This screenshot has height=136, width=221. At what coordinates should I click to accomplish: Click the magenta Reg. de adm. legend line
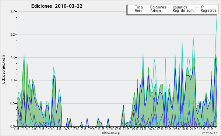tap(169, 11)
